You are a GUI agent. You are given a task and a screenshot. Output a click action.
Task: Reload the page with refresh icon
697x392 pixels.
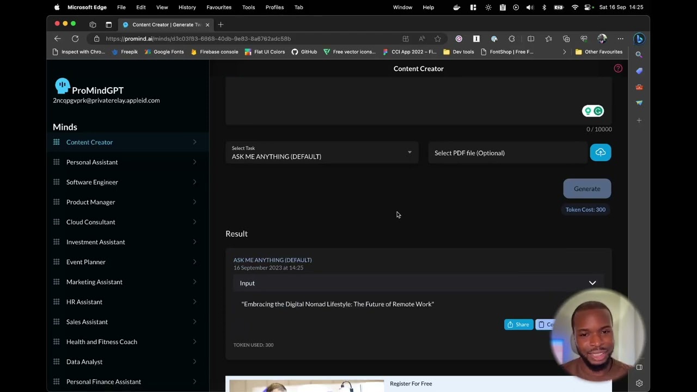75,39
